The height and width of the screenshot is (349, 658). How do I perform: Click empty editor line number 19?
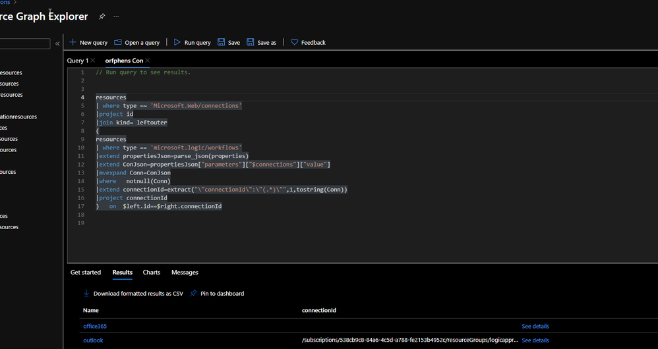click(x=80, y=223)
